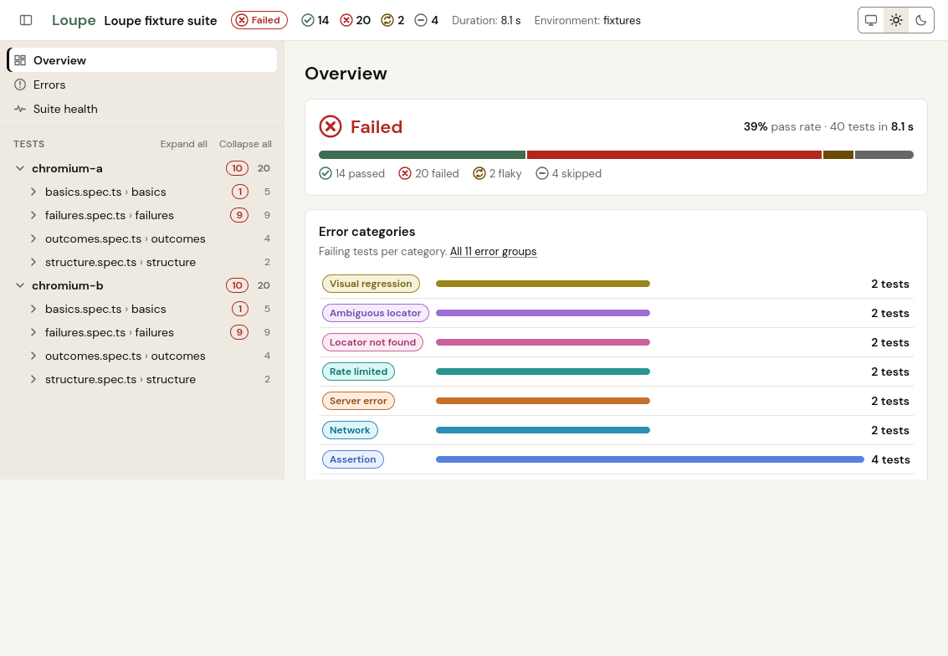This screenshot has width=948, height=656.
Task: Click Expand all in tests tree
Action: click(184, 144)
